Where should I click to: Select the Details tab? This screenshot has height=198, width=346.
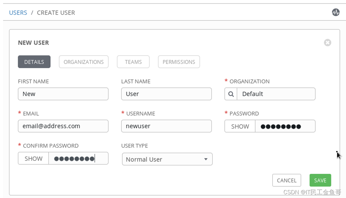[x=34, y=62]
